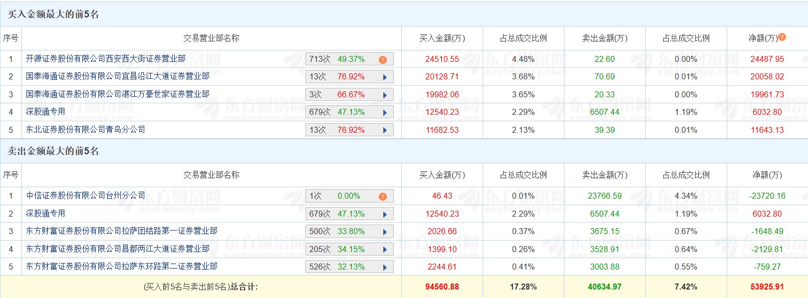Open 开源证券股份有限公司西安西大街证券营业部 link
The width and height of the screenshot is (808, 298).
106,59
